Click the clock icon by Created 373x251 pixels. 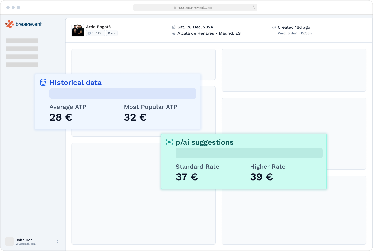click(274, 27)
